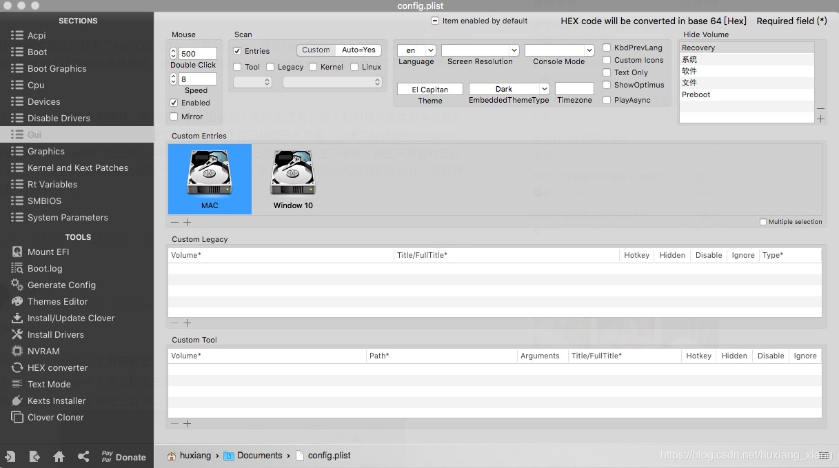The image size is (839, 468).
Task: Open the Boot.log tool icon
Action: click(x=17, y=268)
